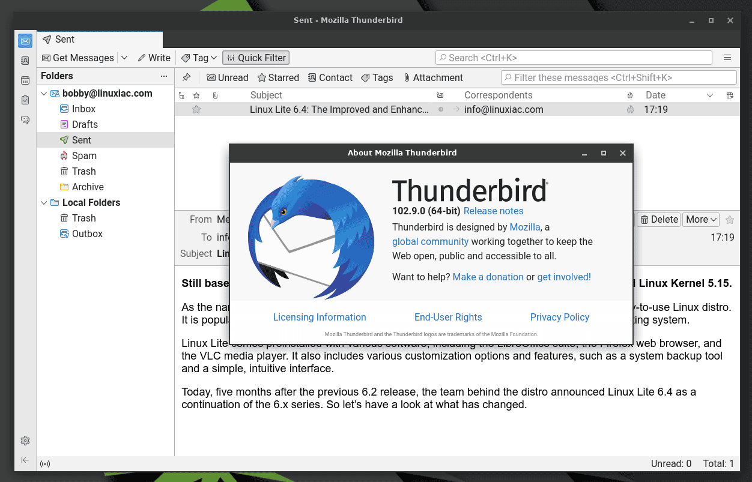Open the Tasks icon in the sidebar
The height and width of the screenshot is (482, 752).
(25, 100)
